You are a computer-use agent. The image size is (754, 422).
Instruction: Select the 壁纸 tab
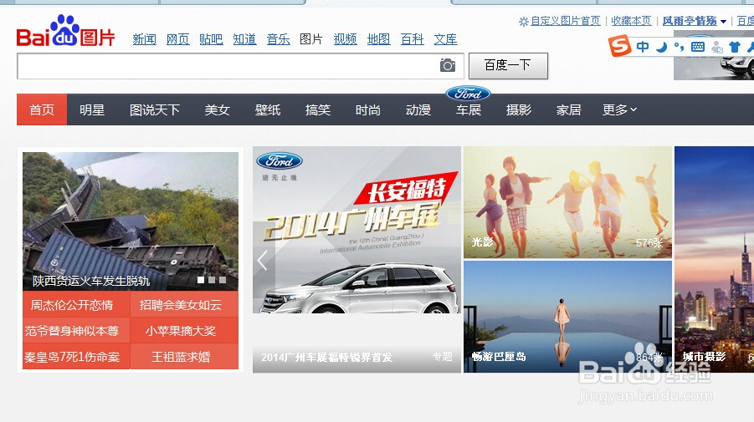[x=268, y=109]
